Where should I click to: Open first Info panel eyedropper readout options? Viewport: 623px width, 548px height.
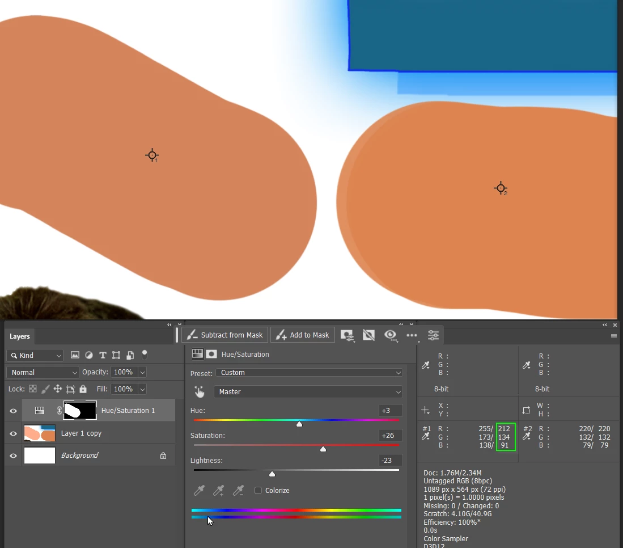(x=426, y=365)
